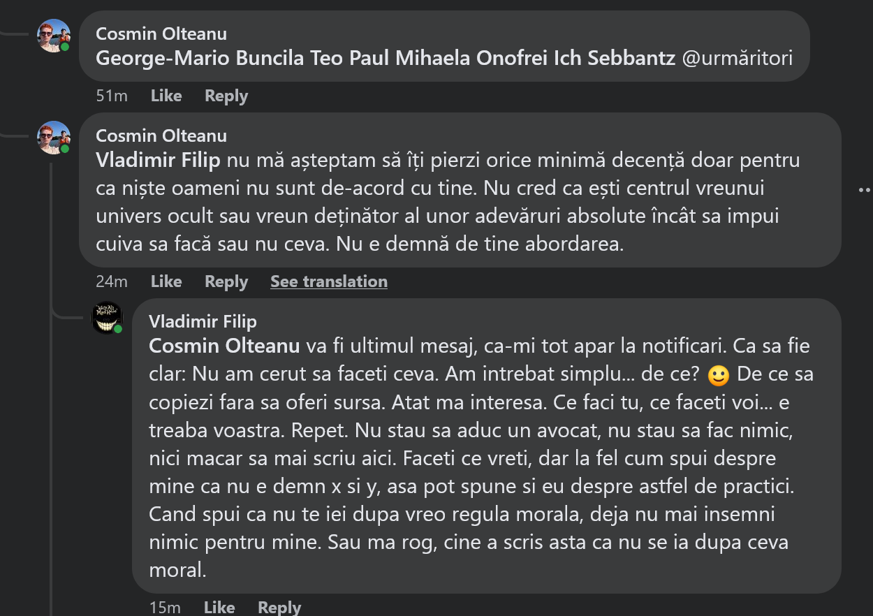This screenshot has height=616, width=873.
Task: Reply to Vladimir Filip's 15m comment
Action: click(x=279, y=608)
